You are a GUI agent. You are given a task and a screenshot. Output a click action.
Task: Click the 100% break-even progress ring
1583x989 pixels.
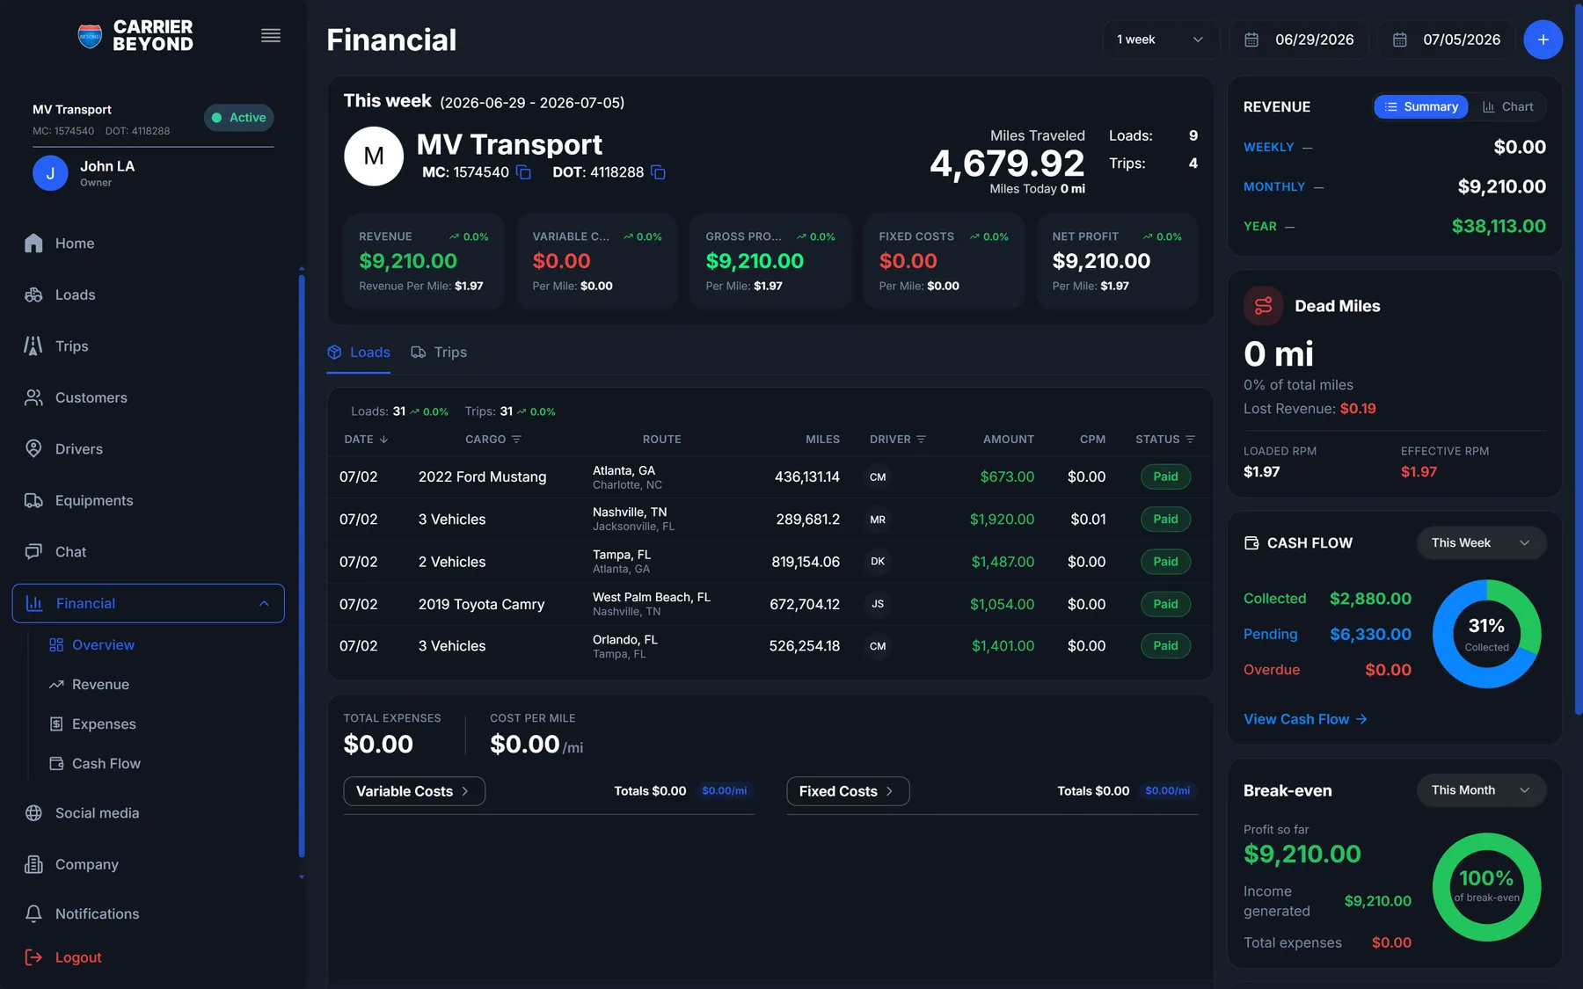(x=1486, y=887)
